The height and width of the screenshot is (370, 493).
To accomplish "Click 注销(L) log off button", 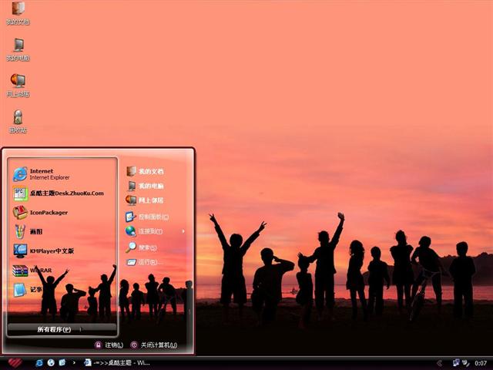I will coord(109,345).
